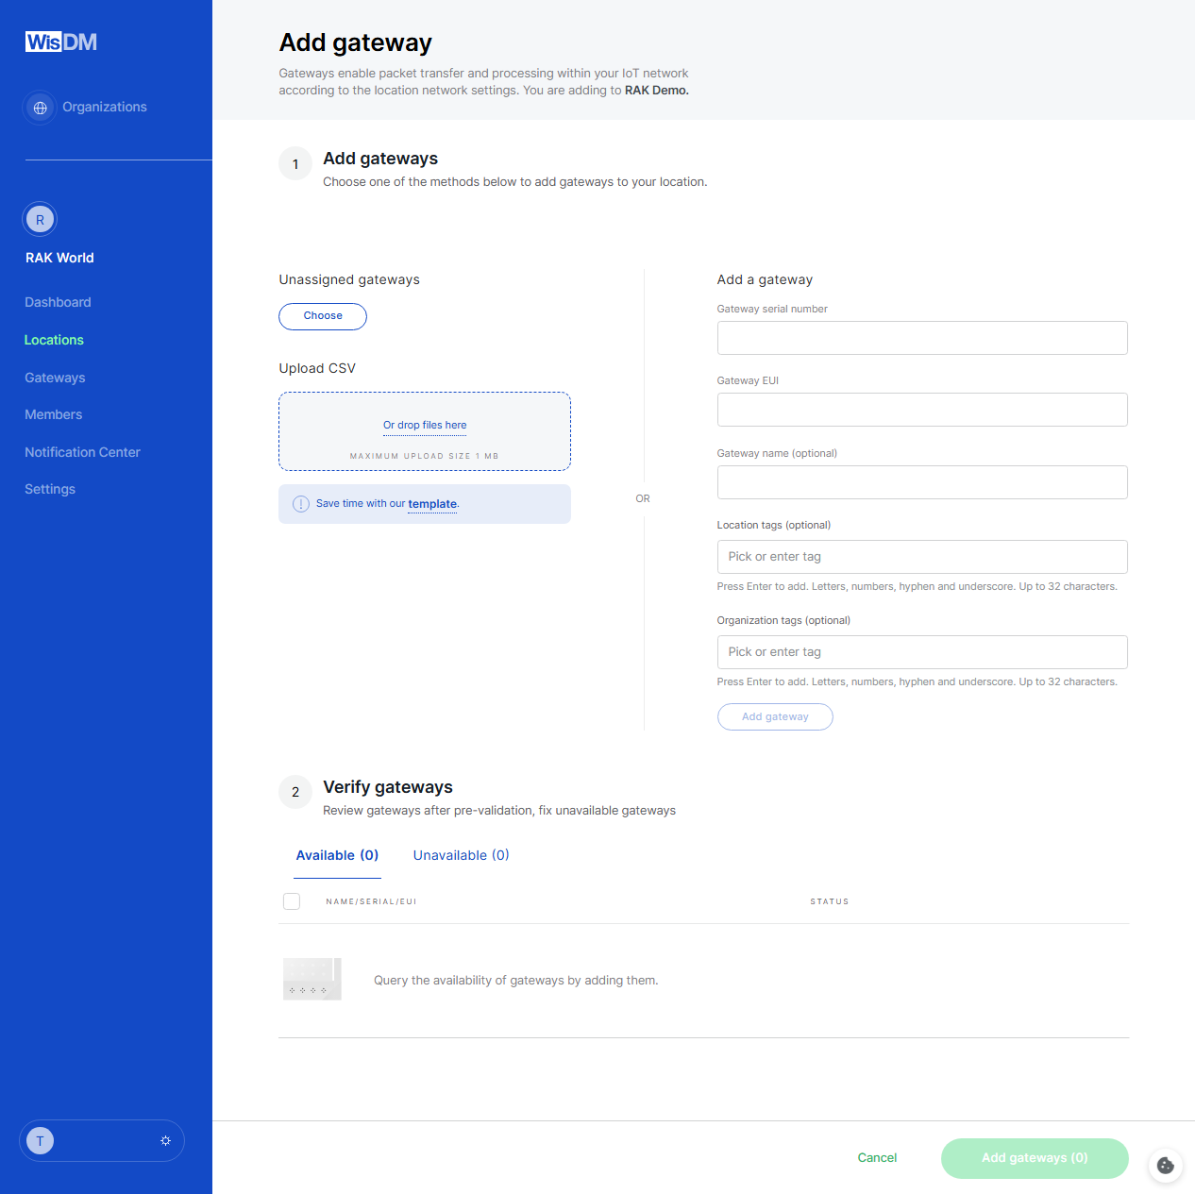Switch to the Unavailable (0) tab
The height and width of the screenshot is (1194, 1195).
point(462,855)
